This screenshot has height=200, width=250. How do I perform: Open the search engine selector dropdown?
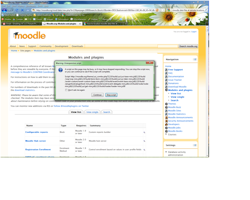171,10
